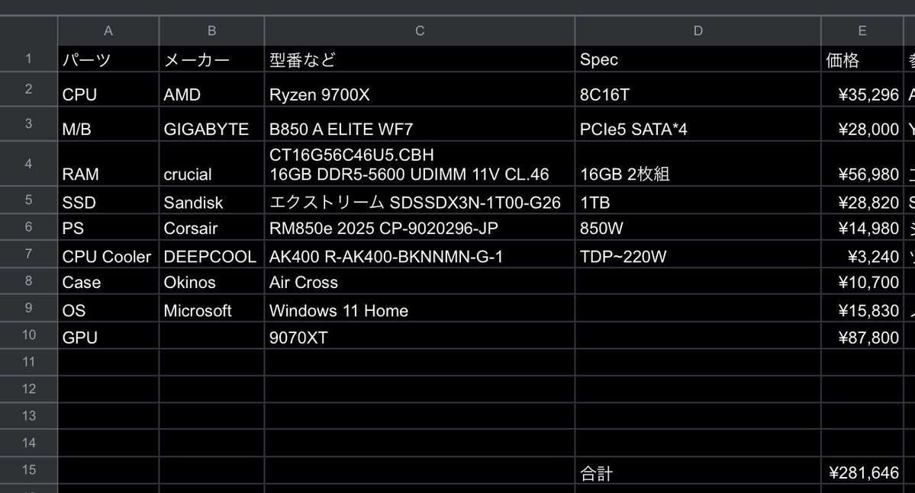Select the PS cell

tap(108, 226)
